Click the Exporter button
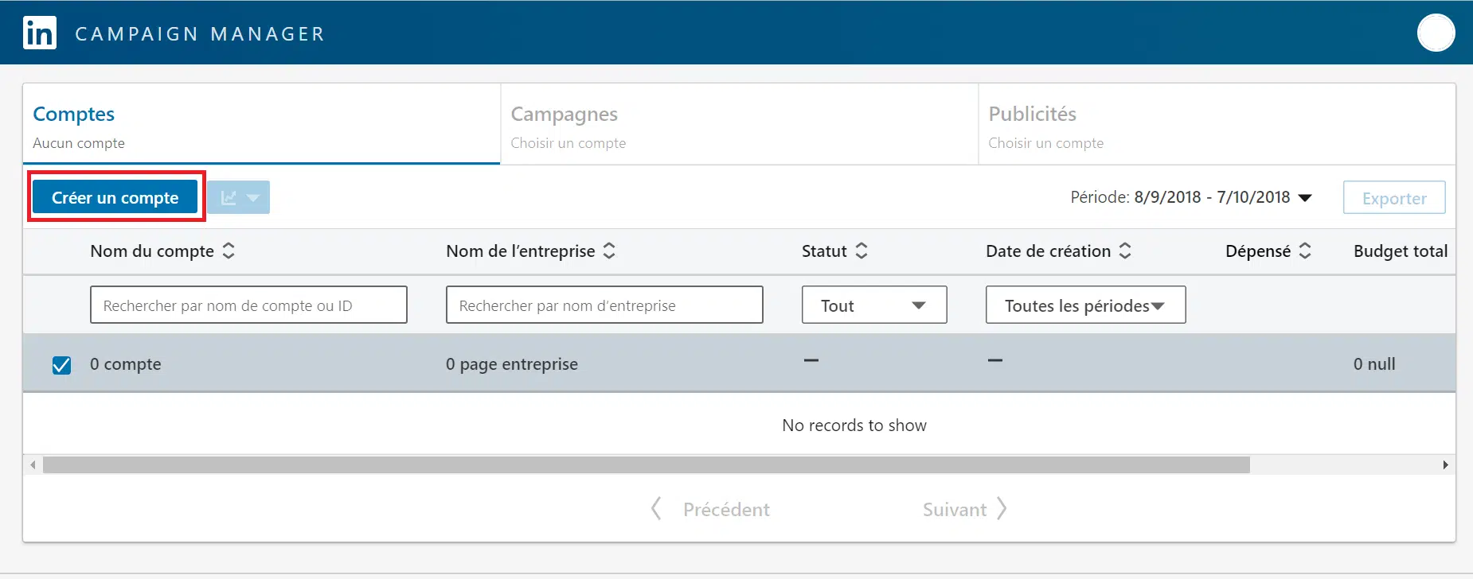1473x579 pixels. tap(1393, 198)
